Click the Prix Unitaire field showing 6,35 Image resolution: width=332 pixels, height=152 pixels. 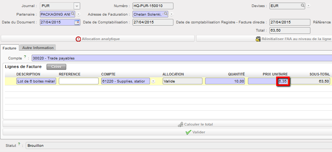283,81
